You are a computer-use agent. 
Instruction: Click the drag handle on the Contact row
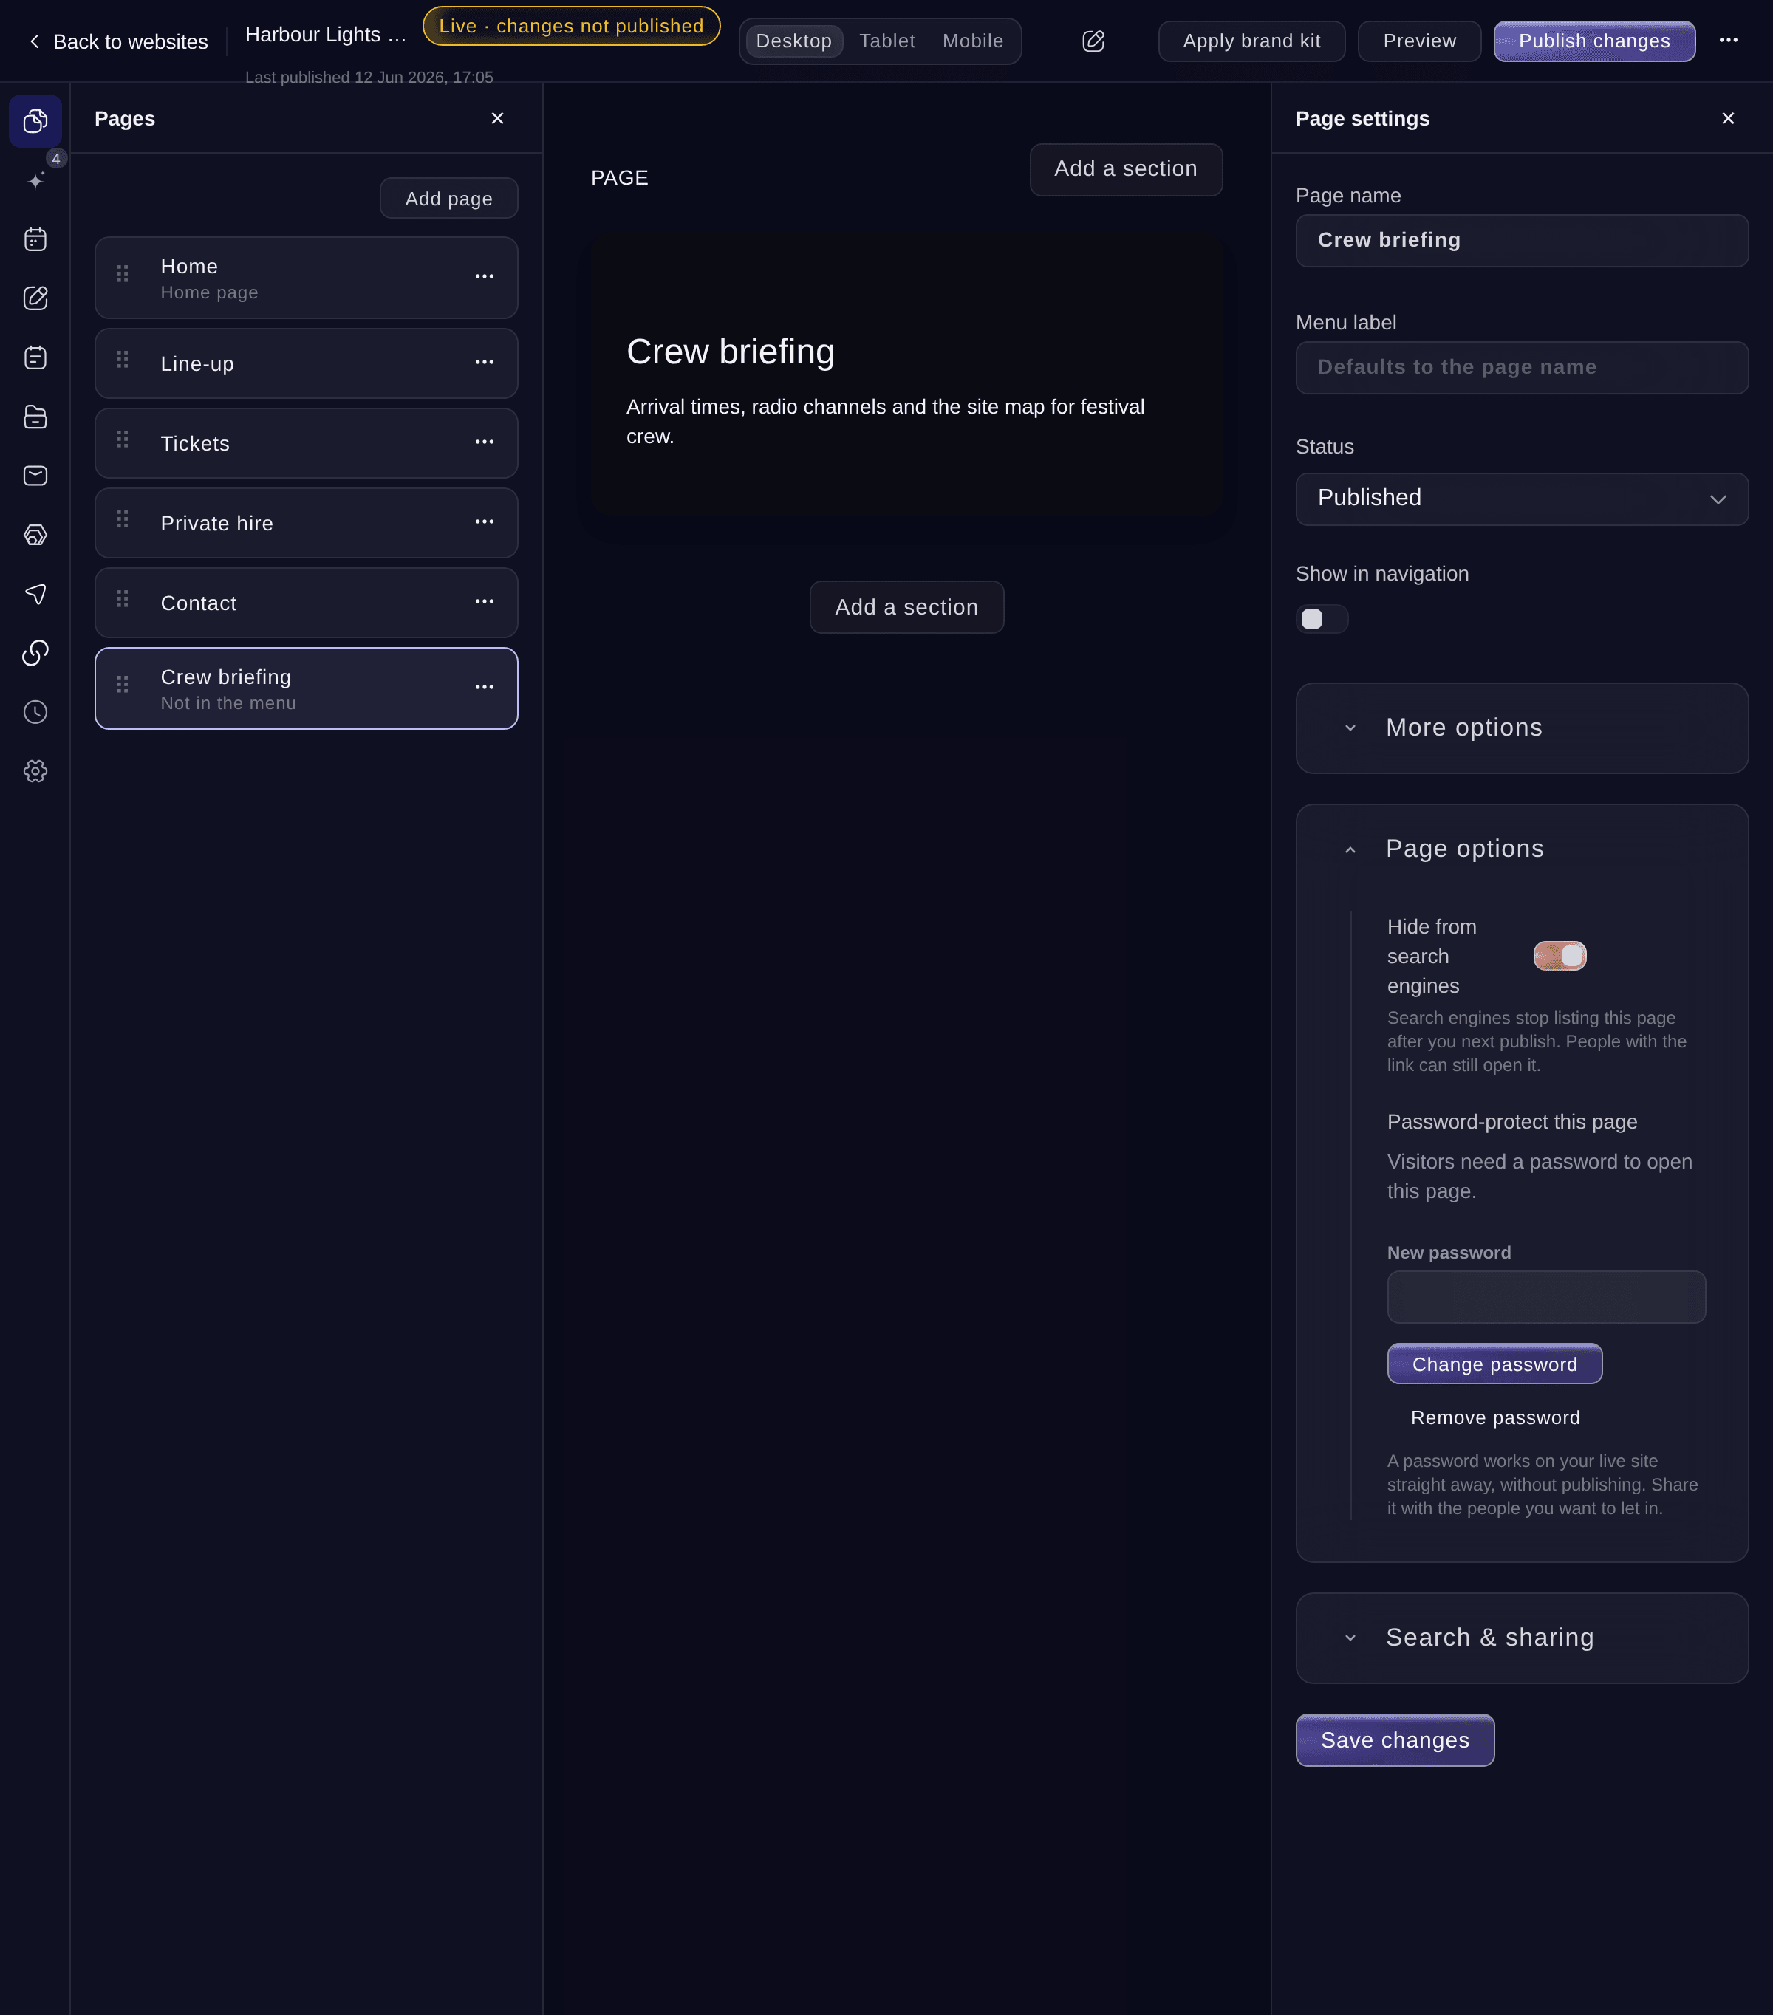coord(123,599)
